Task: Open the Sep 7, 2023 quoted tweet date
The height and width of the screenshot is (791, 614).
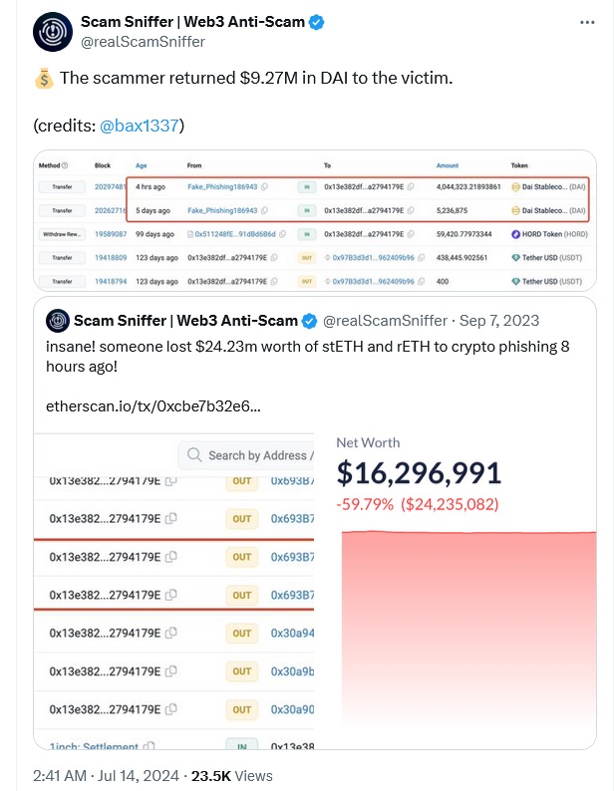Action: pyautogui.click(x=498, y=321)
